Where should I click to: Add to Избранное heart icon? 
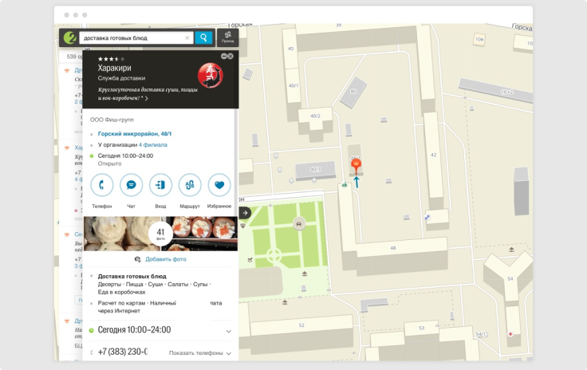pyautogui.click(x=219, y=185)
